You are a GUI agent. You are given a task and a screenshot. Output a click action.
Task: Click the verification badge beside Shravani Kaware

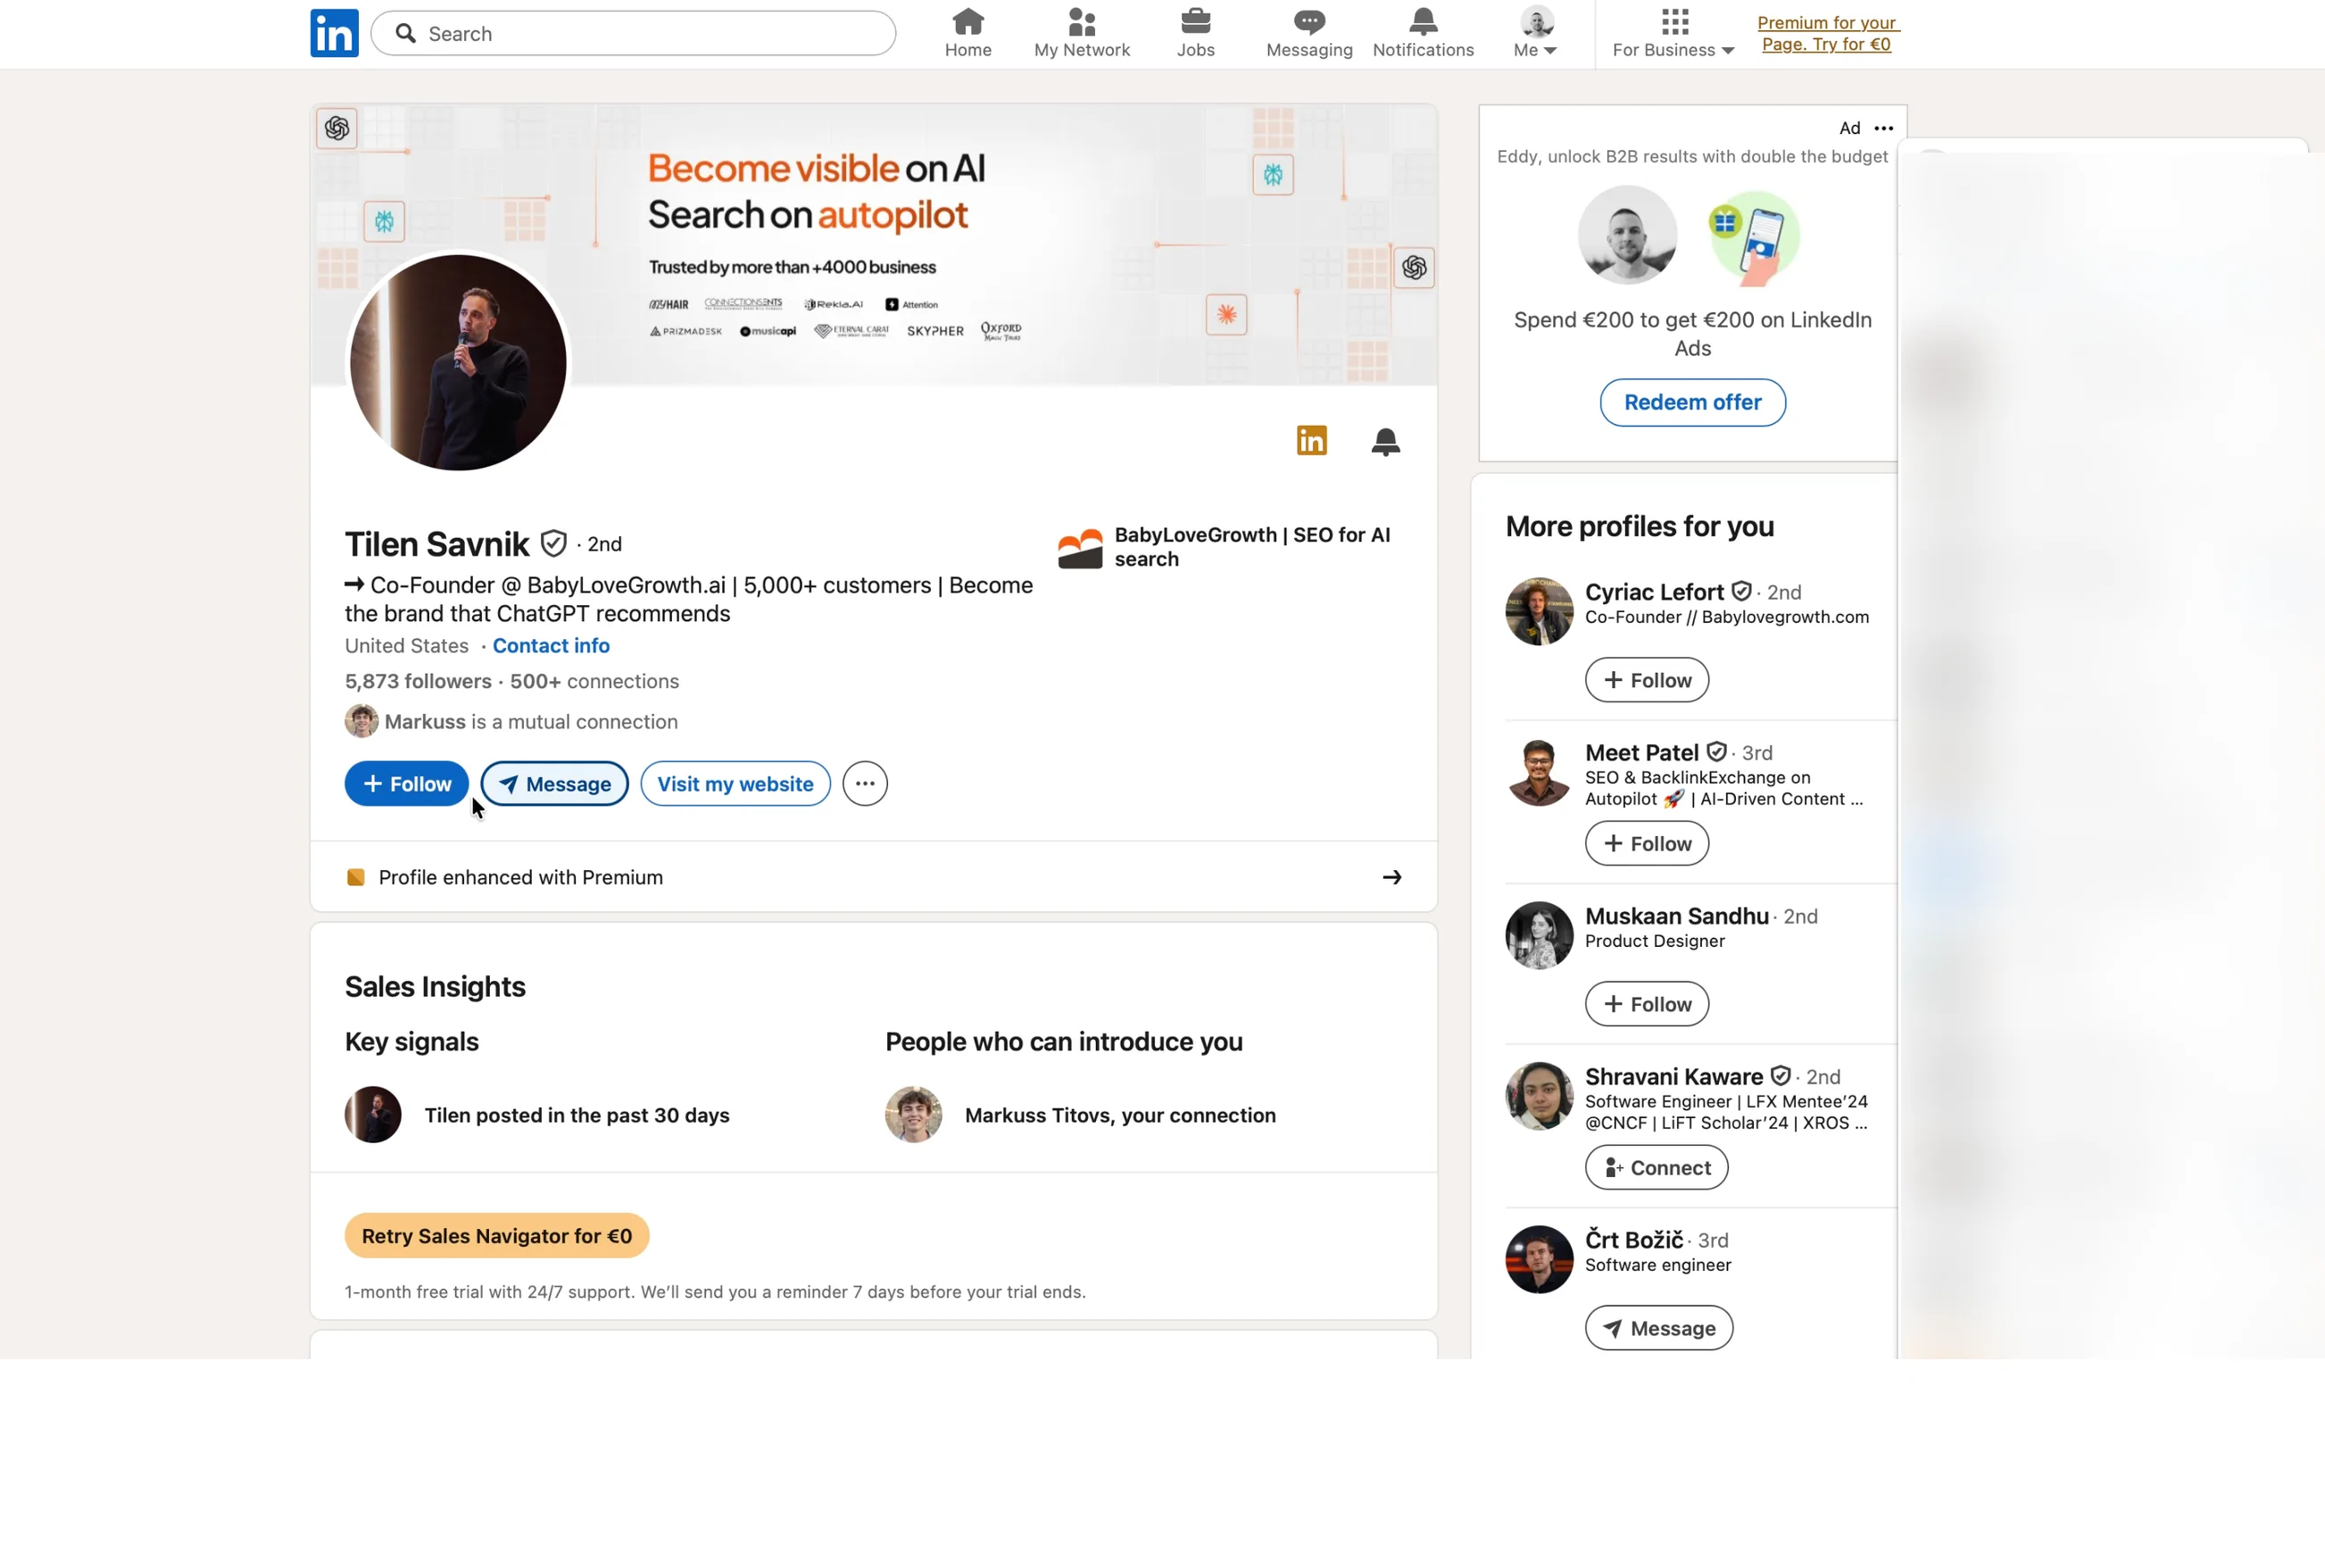tap(1780, 1075)
